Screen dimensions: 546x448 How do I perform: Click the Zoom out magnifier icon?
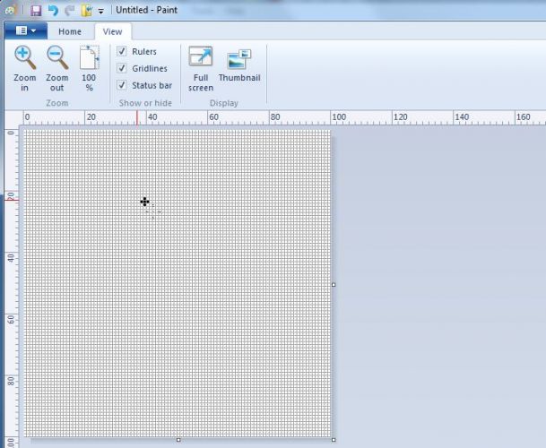pos(57,57)
